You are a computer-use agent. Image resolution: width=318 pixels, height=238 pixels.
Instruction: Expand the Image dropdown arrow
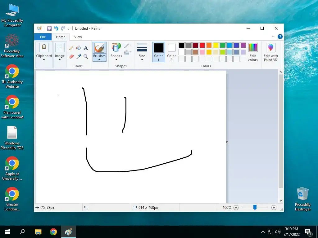pos(60,60)
